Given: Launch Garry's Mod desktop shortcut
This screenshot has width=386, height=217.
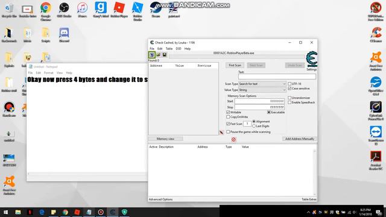Looking at the screenshot, I should (x=101, y=10).
